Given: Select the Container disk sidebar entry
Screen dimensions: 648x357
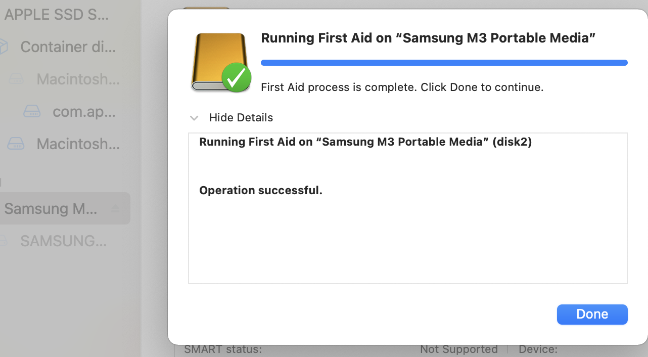Looking at the screenshot, I should (68, 47).
